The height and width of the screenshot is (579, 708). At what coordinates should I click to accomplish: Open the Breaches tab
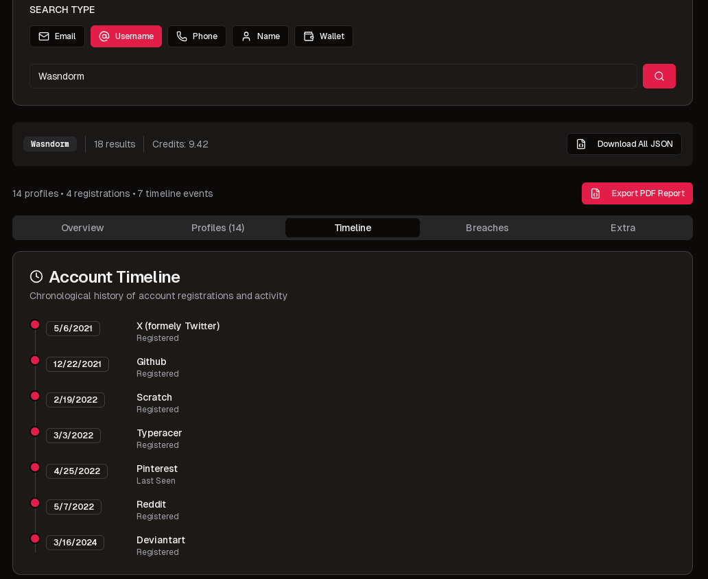click(487, 228)
